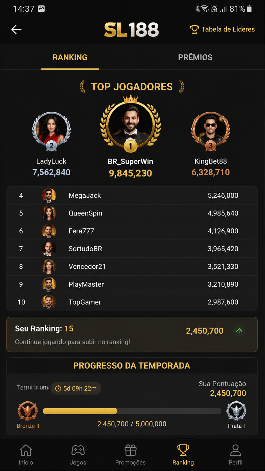Viewport: 265px width, 471px height.
Task: Open BR_SuperWin first place avatar
Action: 130,124
